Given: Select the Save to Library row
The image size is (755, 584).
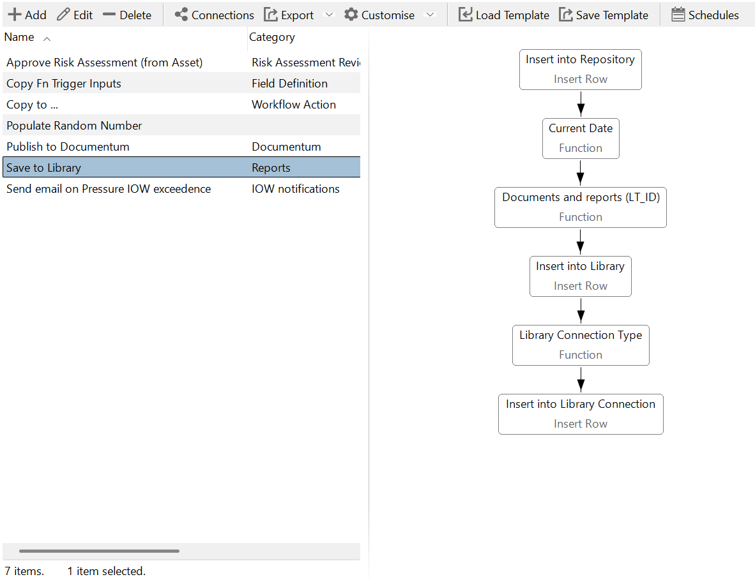Looking at the screenshot, I should coord(181,167).
